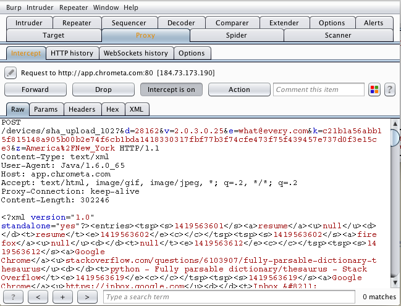The height and width of the screenshot is (306, 401).
Task: Click the Content-Length: 302246 line
Action: (x=55, y=200)
